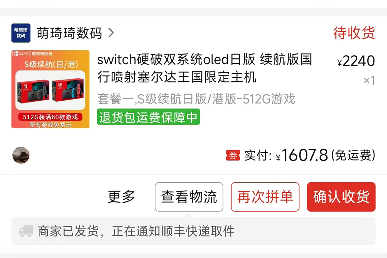Screen dimensions: 387x258
Task: Open the 萌琦琦数码 shop logo icon
Action: (x=21, y=33)
